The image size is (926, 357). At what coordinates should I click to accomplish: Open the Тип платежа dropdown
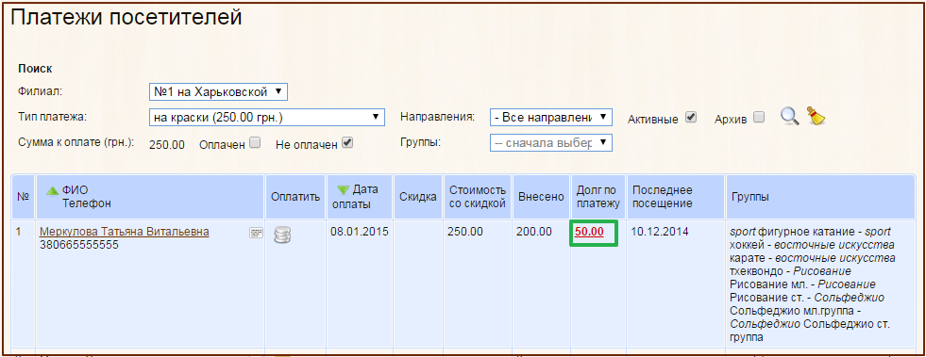pos(267,117)
